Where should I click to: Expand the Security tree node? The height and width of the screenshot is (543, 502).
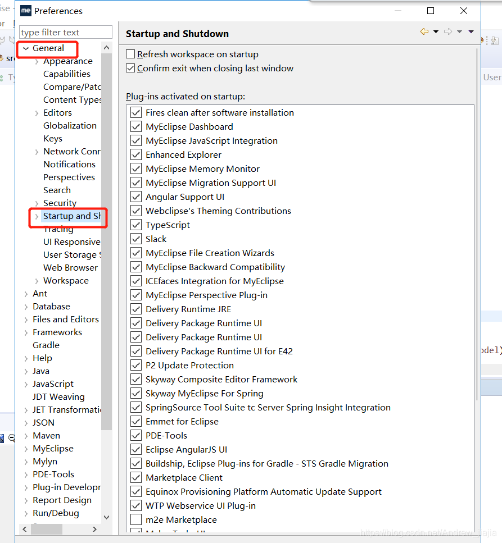37,204
